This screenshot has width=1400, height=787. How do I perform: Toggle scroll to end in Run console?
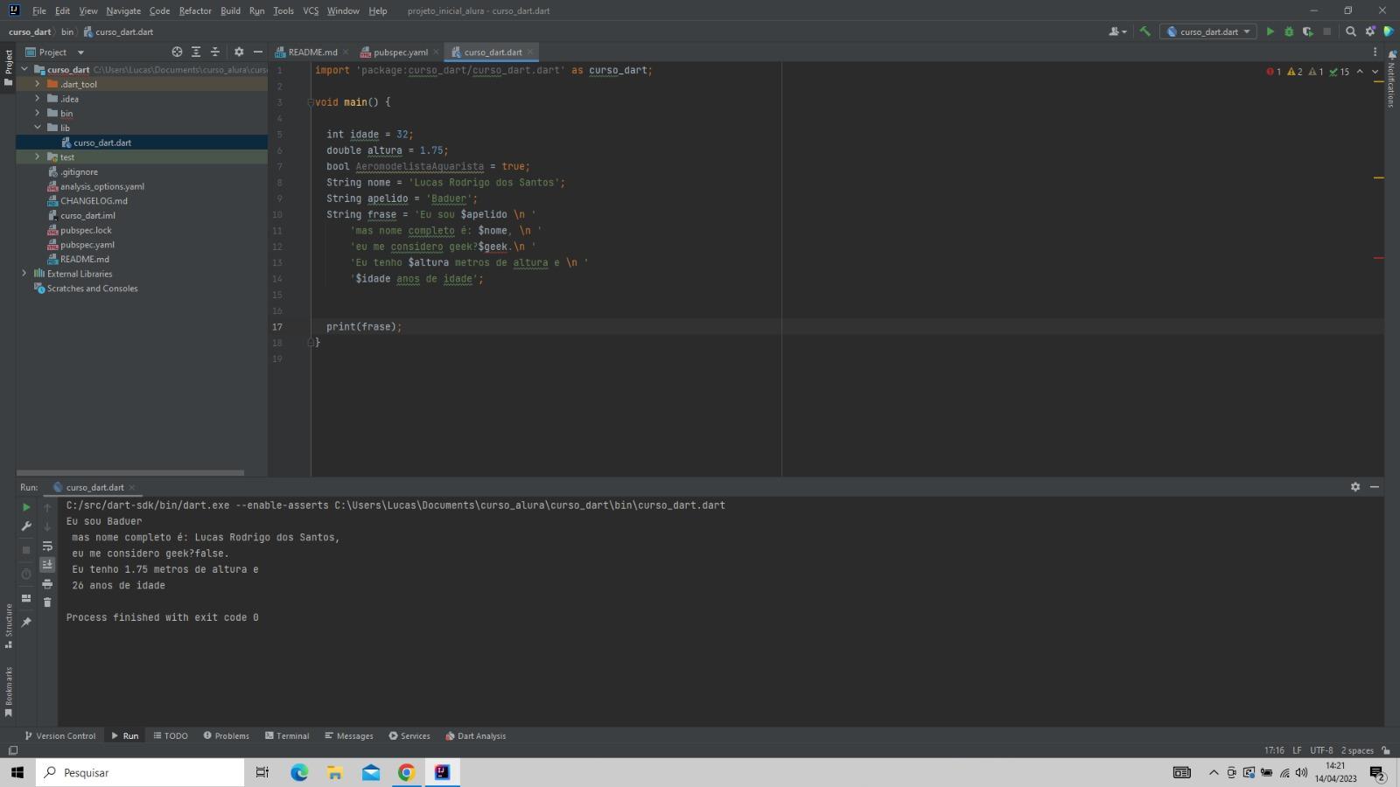(x=47, y=565)
